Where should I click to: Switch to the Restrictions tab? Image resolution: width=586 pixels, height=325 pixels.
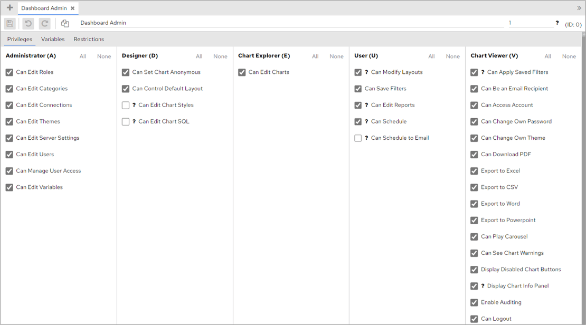click(89, 39)
